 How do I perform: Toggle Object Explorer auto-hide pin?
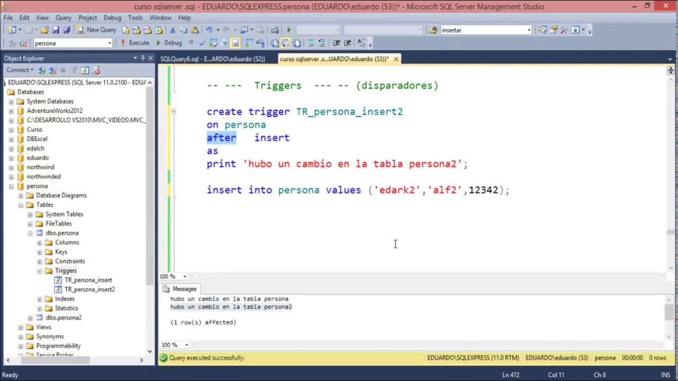(142, 58)
